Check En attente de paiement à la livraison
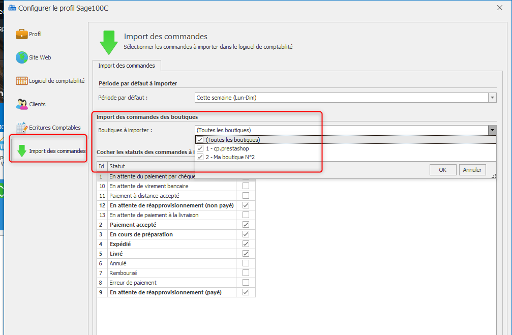This screenshot has width=512, height=335. (x=246, y=215)
